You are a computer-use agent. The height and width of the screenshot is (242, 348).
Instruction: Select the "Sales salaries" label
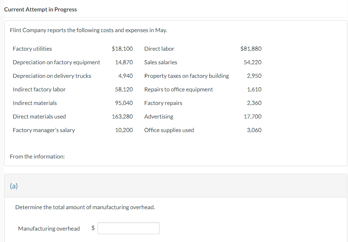(161, 62)
